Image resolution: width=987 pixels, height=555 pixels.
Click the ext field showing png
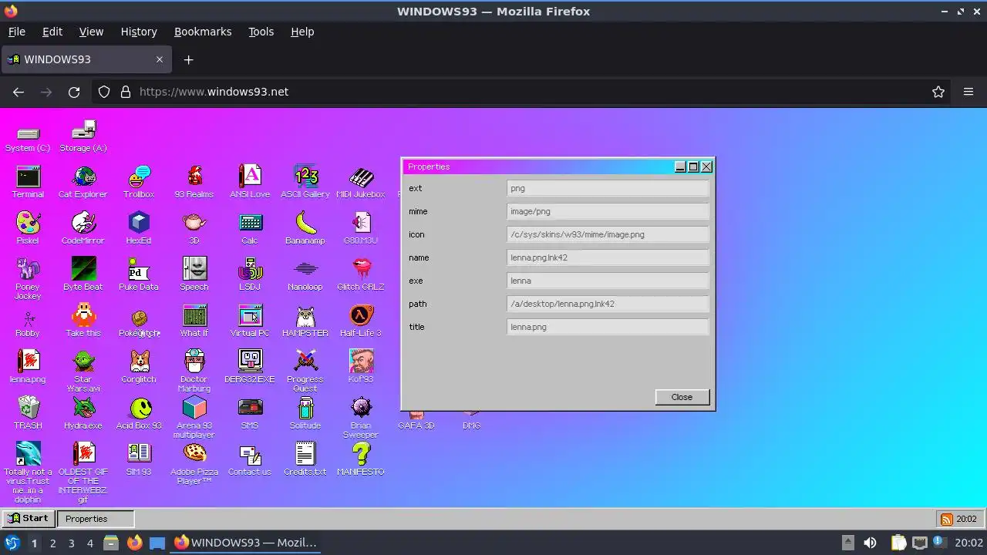608,188
